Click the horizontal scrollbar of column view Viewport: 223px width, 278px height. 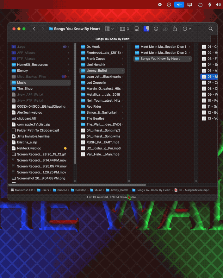coord(77,185)
